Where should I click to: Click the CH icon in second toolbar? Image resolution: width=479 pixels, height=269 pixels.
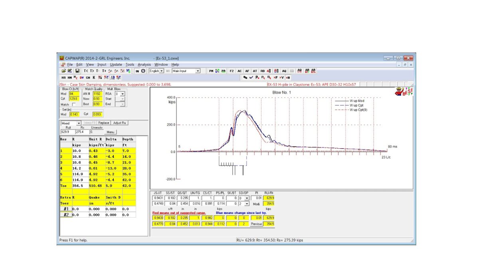(88, 78)
